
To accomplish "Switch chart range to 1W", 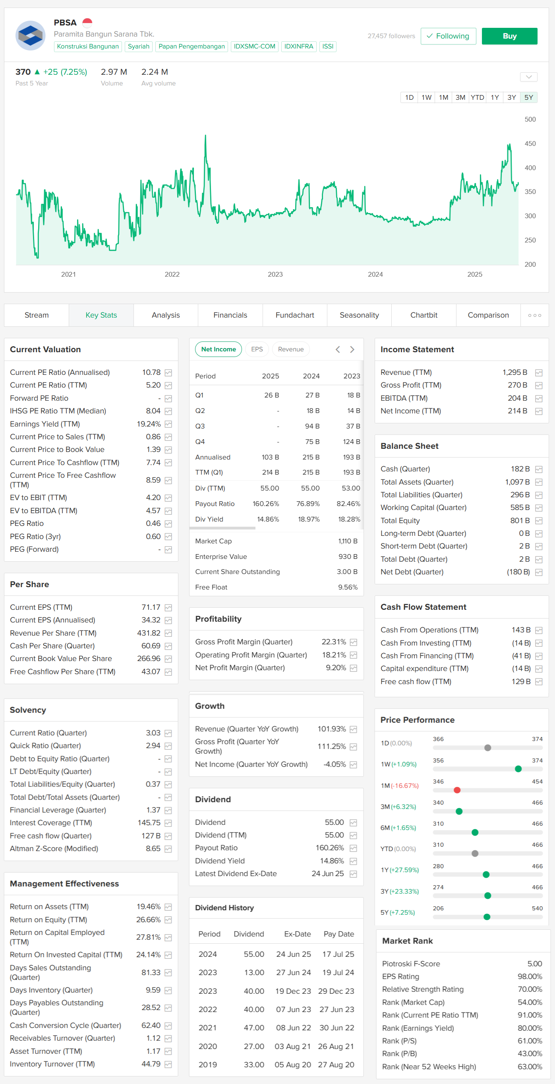I will coord(426,97).
